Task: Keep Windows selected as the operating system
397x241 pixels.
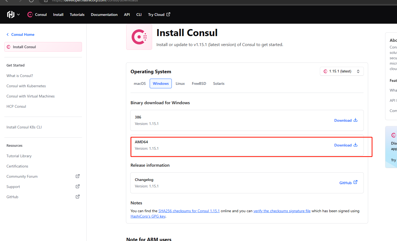Action: point(160,83)
